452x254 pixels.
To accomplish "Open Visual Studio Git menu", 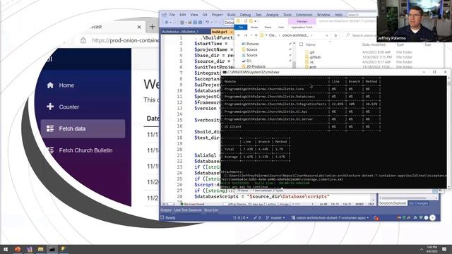I will [205, 15].
